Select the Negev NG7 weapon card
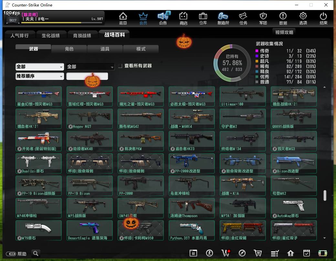Image resolution: width=336 pixels, height=261 pixels. click(89, 119)
